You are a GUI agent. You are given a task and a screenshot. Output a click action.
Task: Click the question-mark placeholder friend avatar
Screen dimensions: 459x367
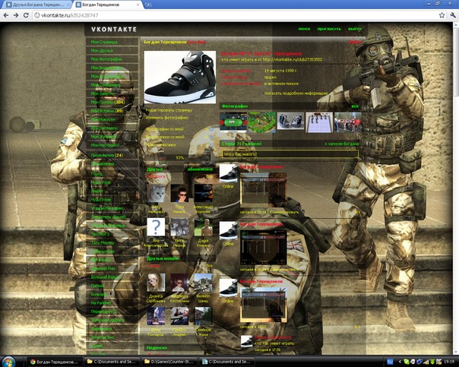pyautogui.click(x=155, y=227)
